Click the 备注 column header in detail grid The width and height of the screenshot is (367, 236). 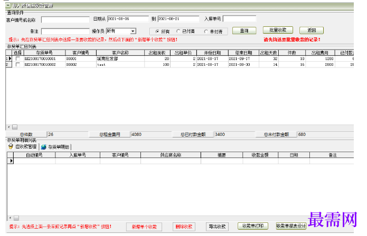(332, 155)
